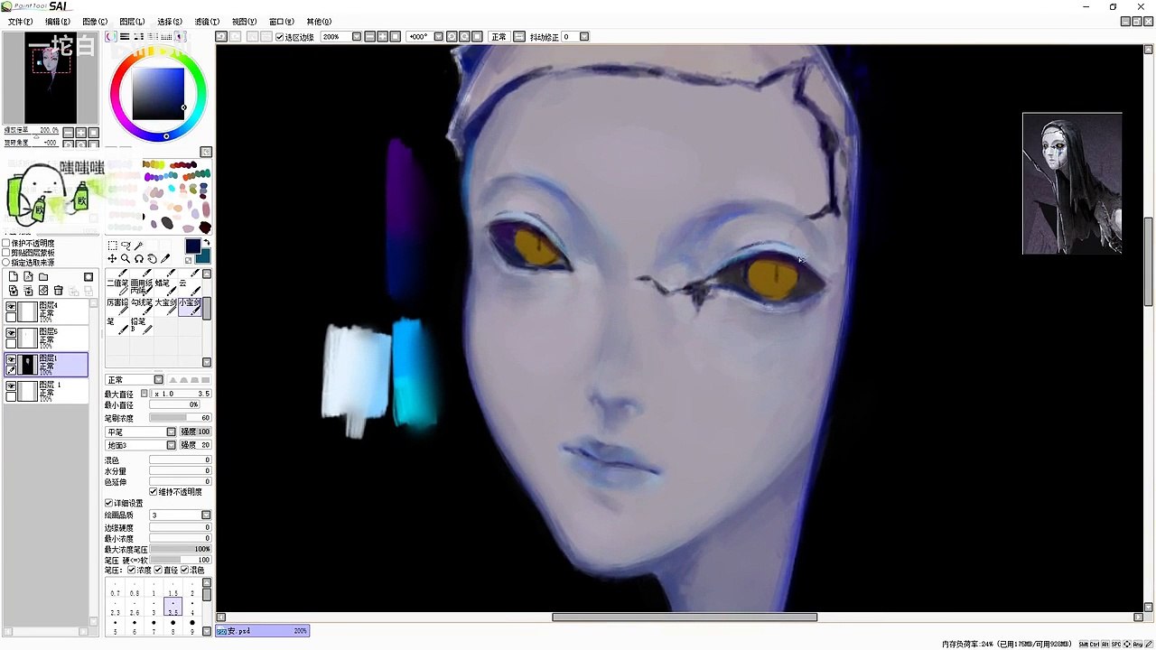Select the rectangular selection tool
Screen dimensions: 1156x650
(112, 246)
